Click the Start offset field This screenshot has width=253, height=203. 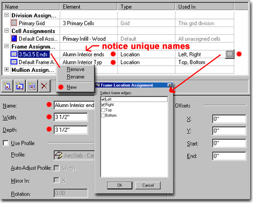click(229, 144)
